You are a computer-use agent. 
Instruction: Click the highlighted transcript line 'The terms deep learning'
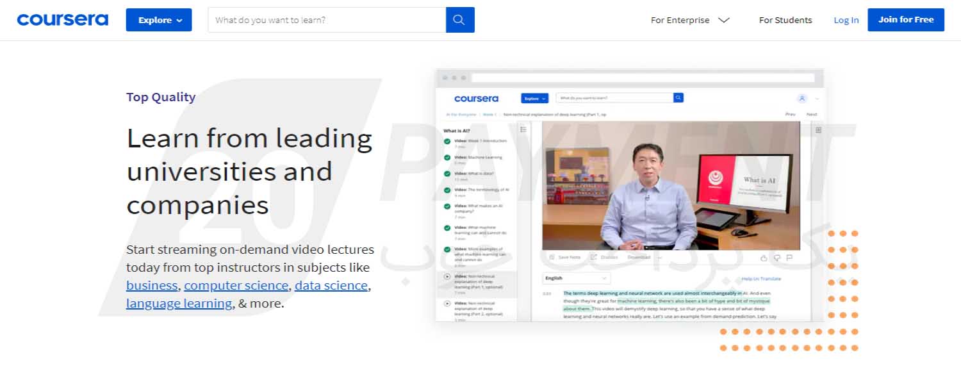point(652,293)
